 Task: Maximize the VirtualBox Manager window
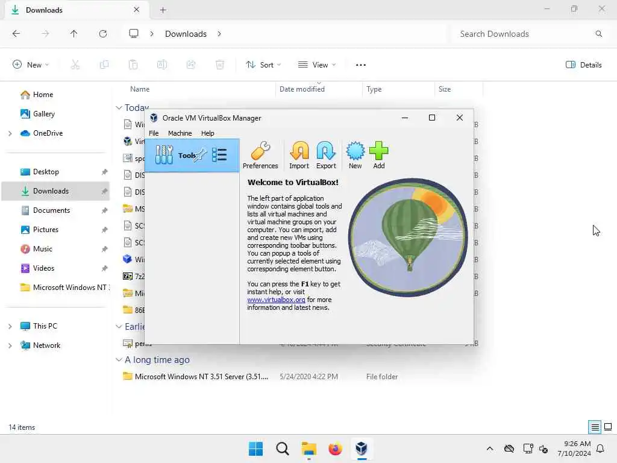point(431,118)
